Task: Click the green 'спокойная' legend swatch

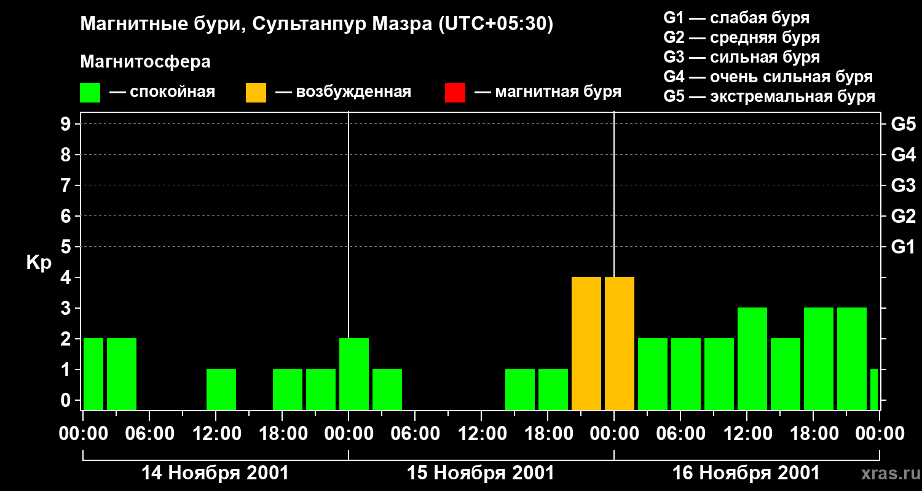Action: 90,93
